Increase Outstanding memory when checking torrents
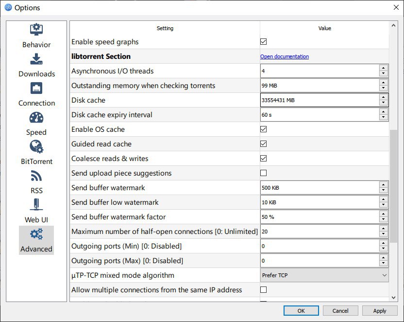 [384, 83]
